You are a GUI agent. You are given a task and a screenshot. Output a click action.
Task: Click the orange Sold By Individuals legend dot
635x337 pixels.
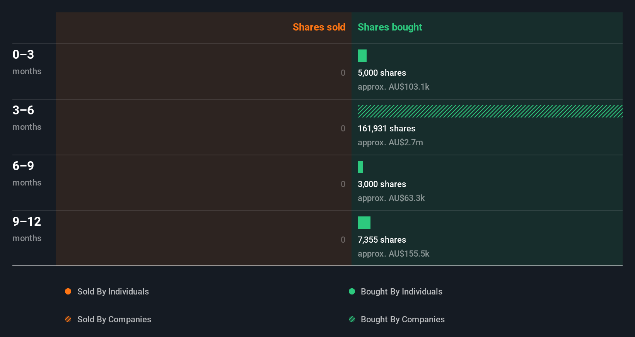[68, 291]
